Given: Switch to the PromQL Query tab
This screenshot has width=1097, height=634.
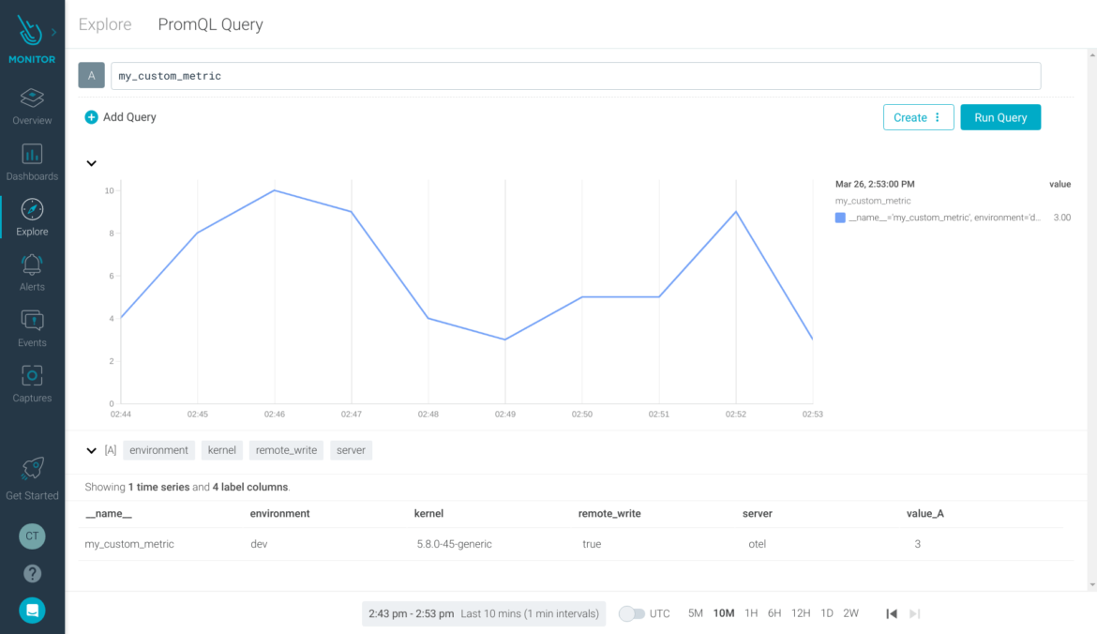Looking at the screenshot, I should click(x=210, y=24).
